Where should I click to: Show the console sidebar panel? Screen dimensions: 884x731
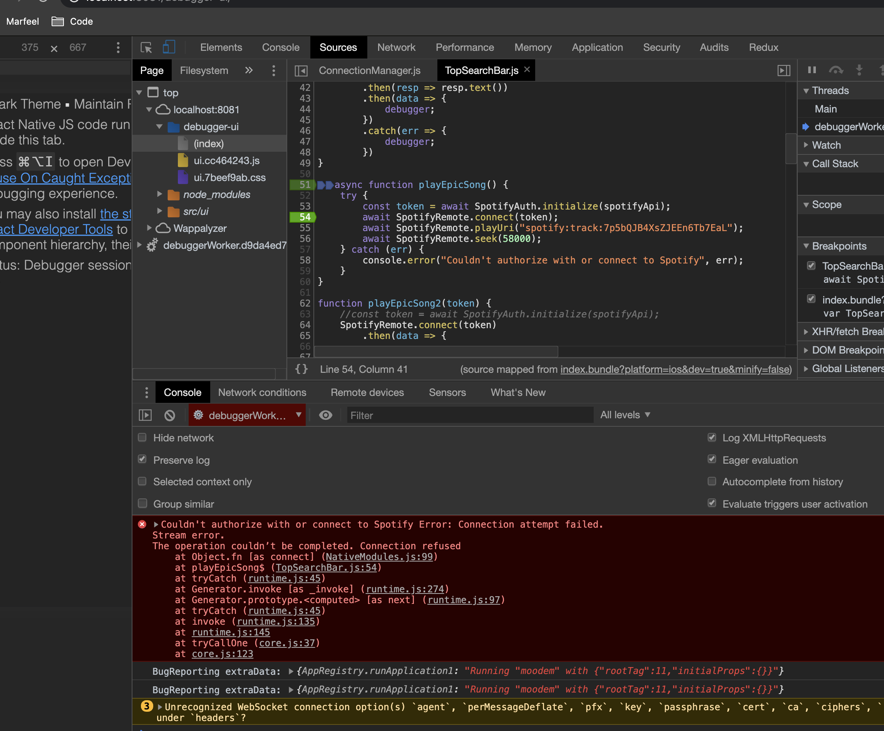pyautogui.click(x=145, y=415)
